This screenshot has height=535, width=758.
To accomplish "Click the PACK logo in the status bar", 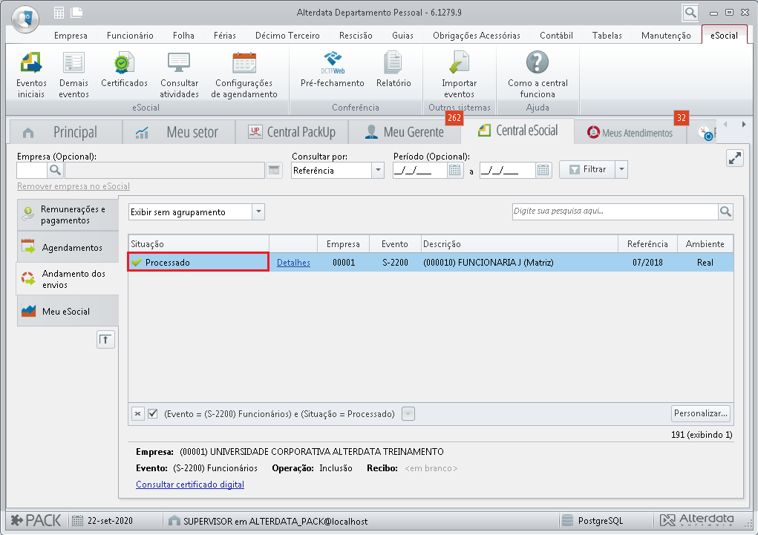I will coord(36,520).
